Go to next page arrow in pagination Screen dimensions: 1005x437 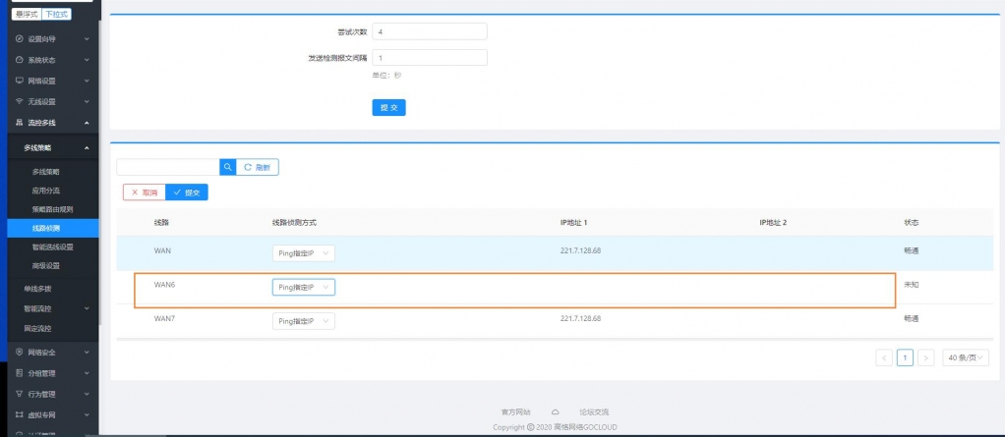(925, 357)
